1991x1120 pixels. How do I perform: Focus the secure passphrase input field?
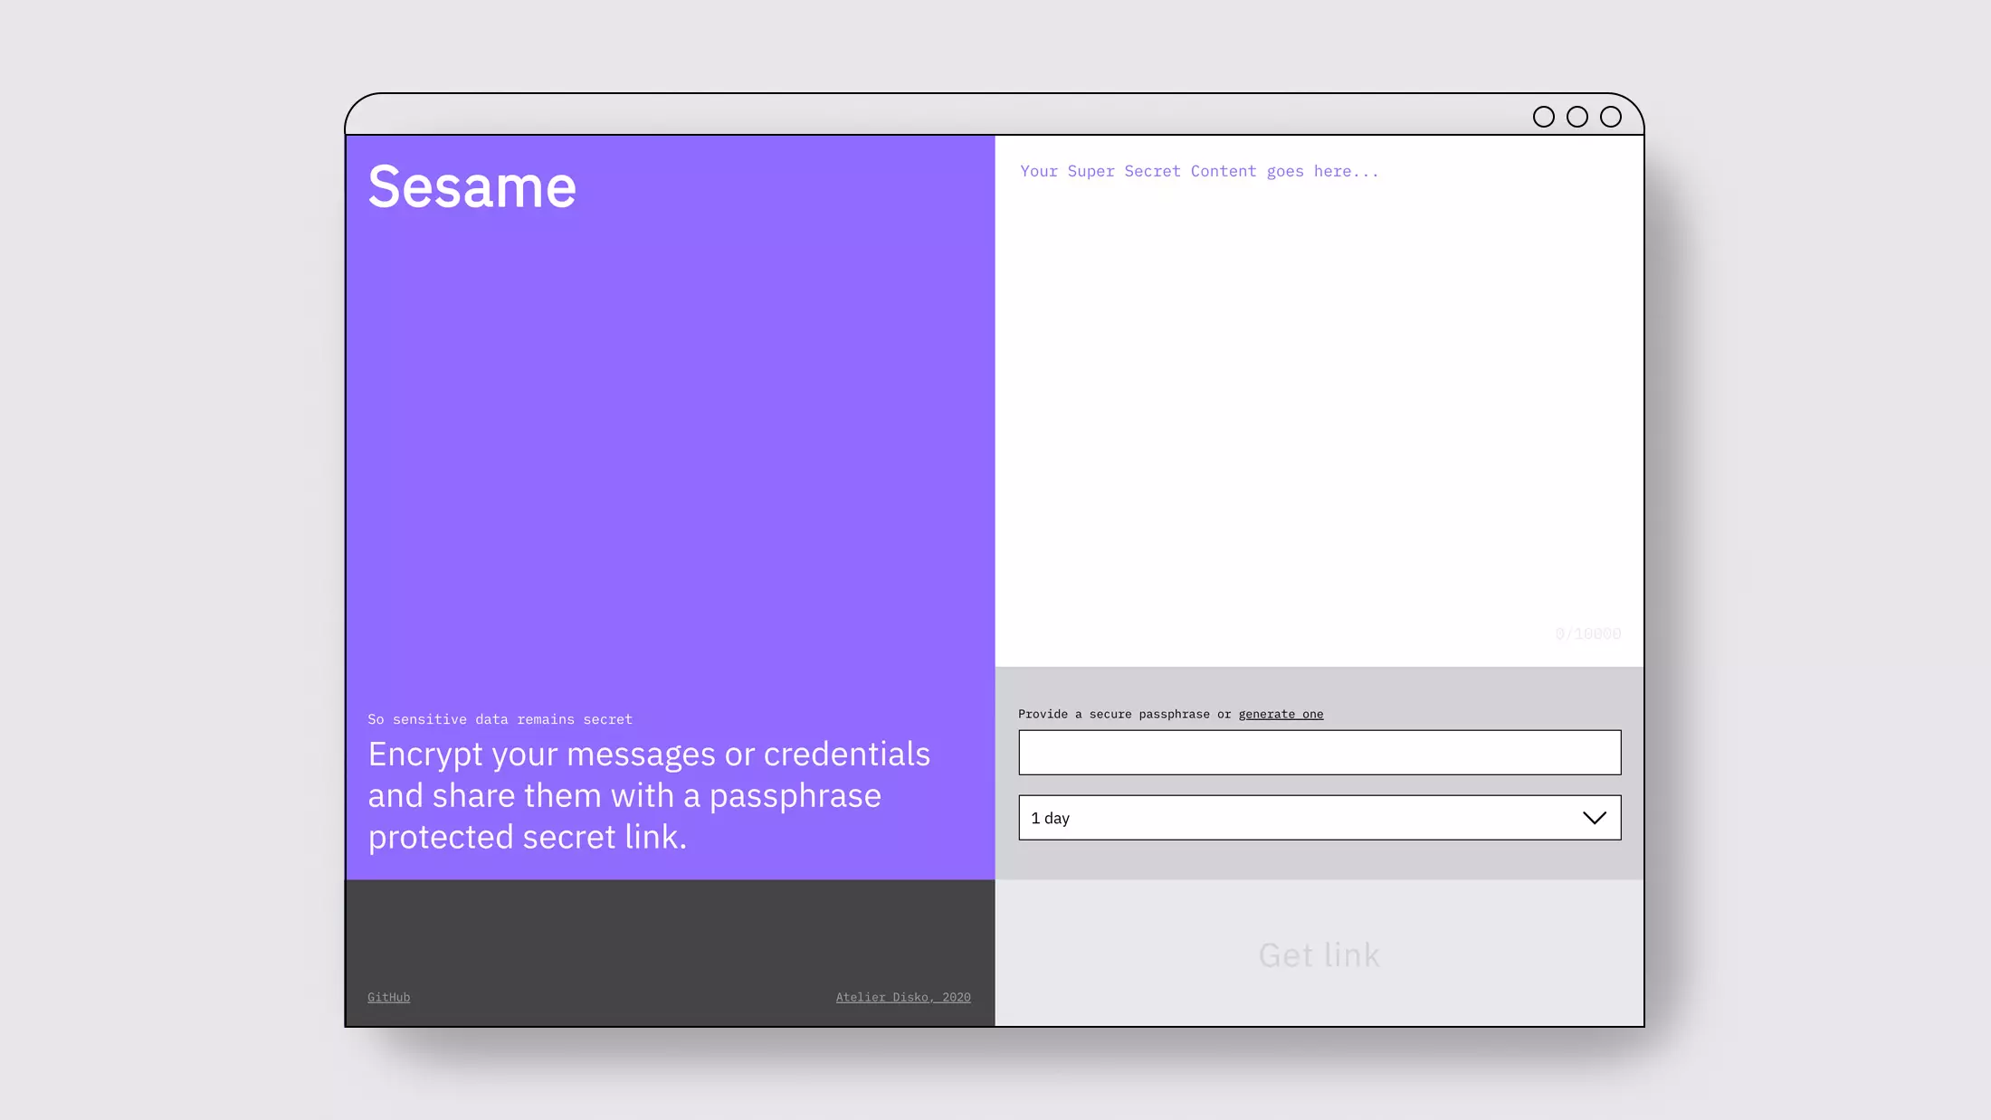tap(1319, 753)
